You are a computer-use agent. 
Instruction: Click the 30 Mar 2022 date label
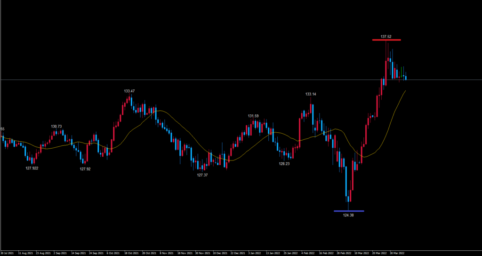(396, 253)
